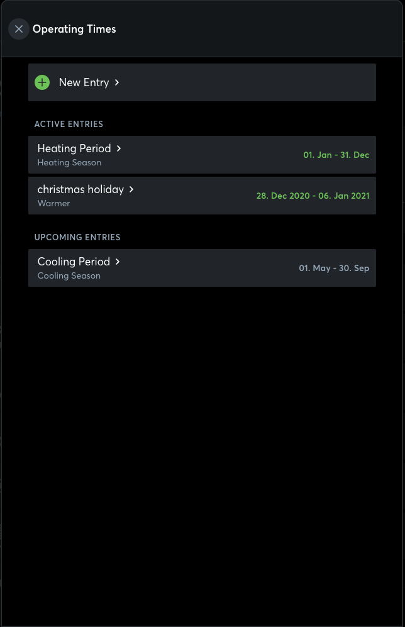Click the chevron next to New Entry
This screenshot has height=627, width=405.
[117, 82]
